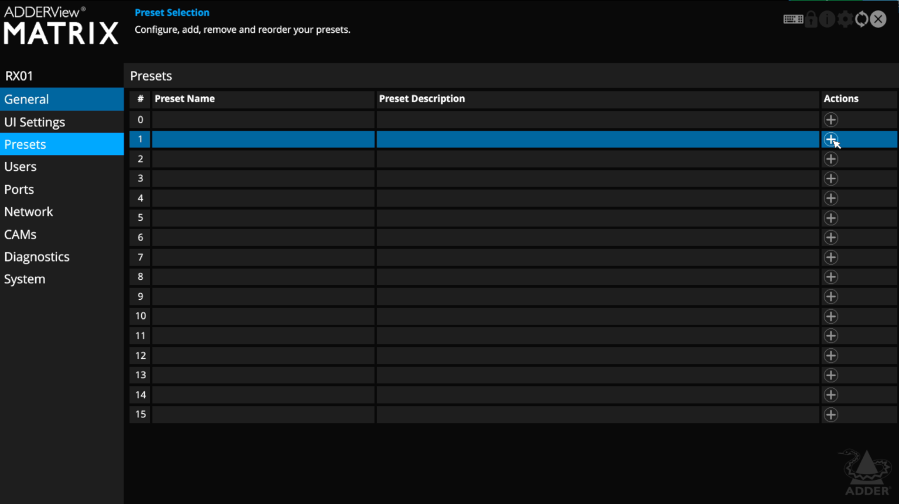Click the Preset Description cell in row 12
Image resolution: width=899 pixels, height=504 pixels.
pos(598,355)
